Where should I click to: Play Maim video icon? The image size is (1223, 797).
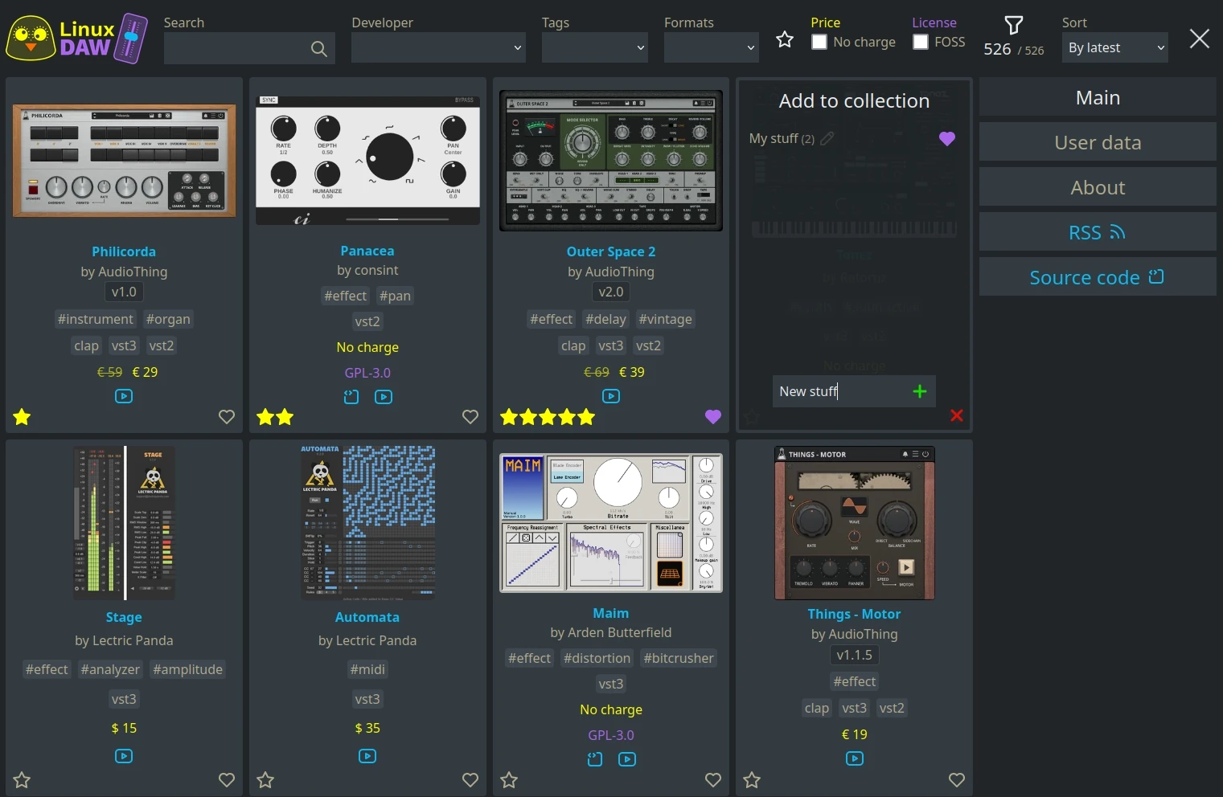tap(627, 759)
